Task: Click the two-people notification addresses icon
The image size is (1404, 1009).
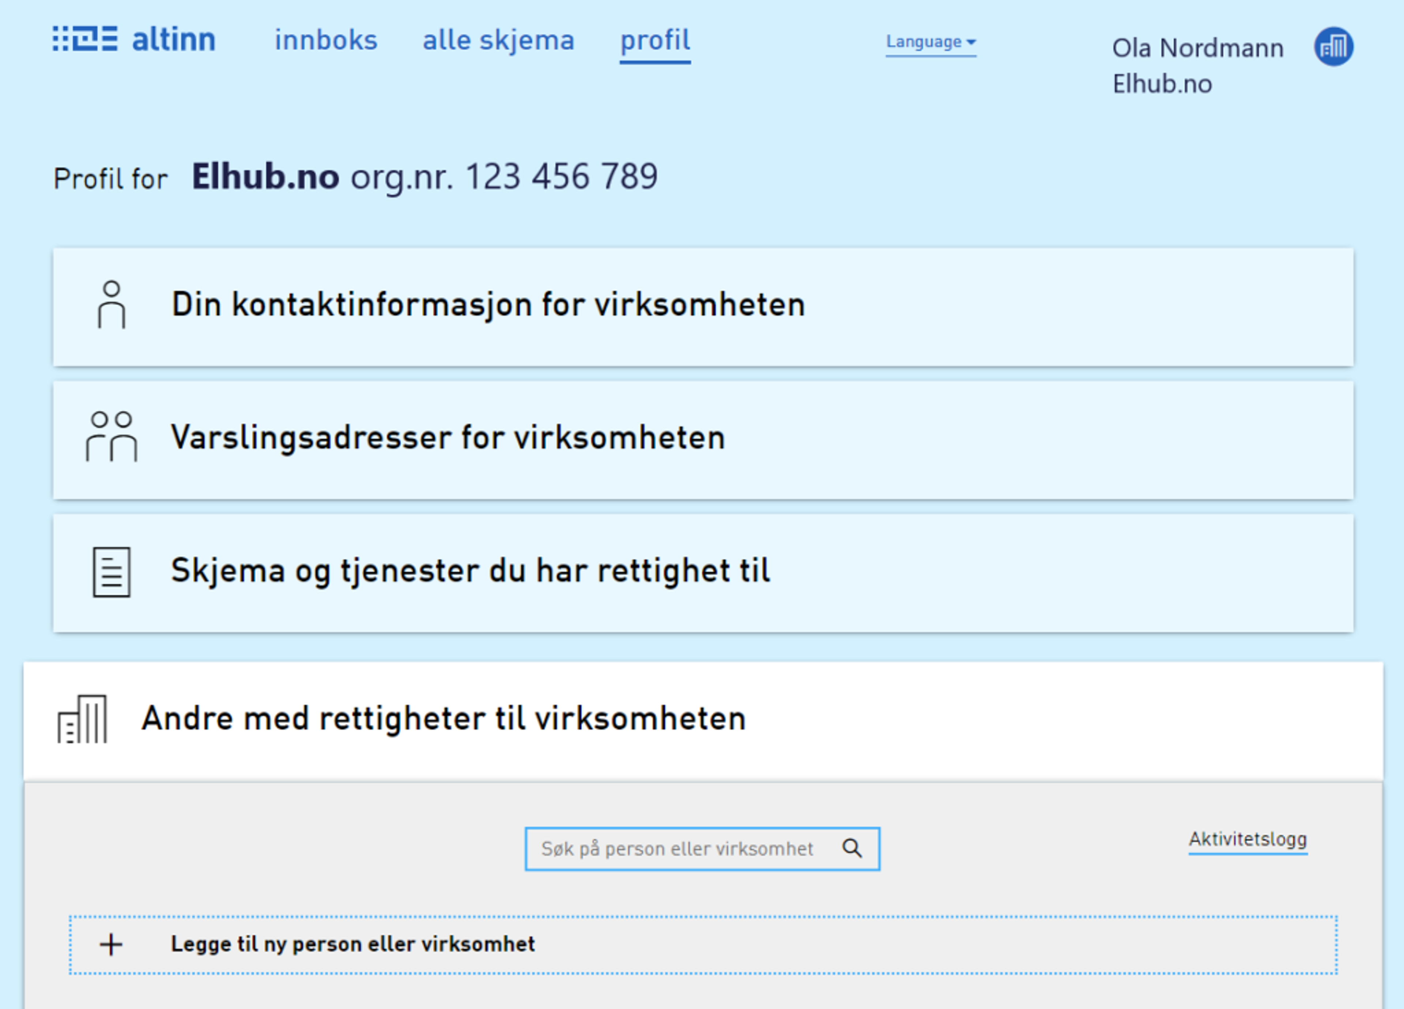Action: pyautogui.click(x=112, y=437)
